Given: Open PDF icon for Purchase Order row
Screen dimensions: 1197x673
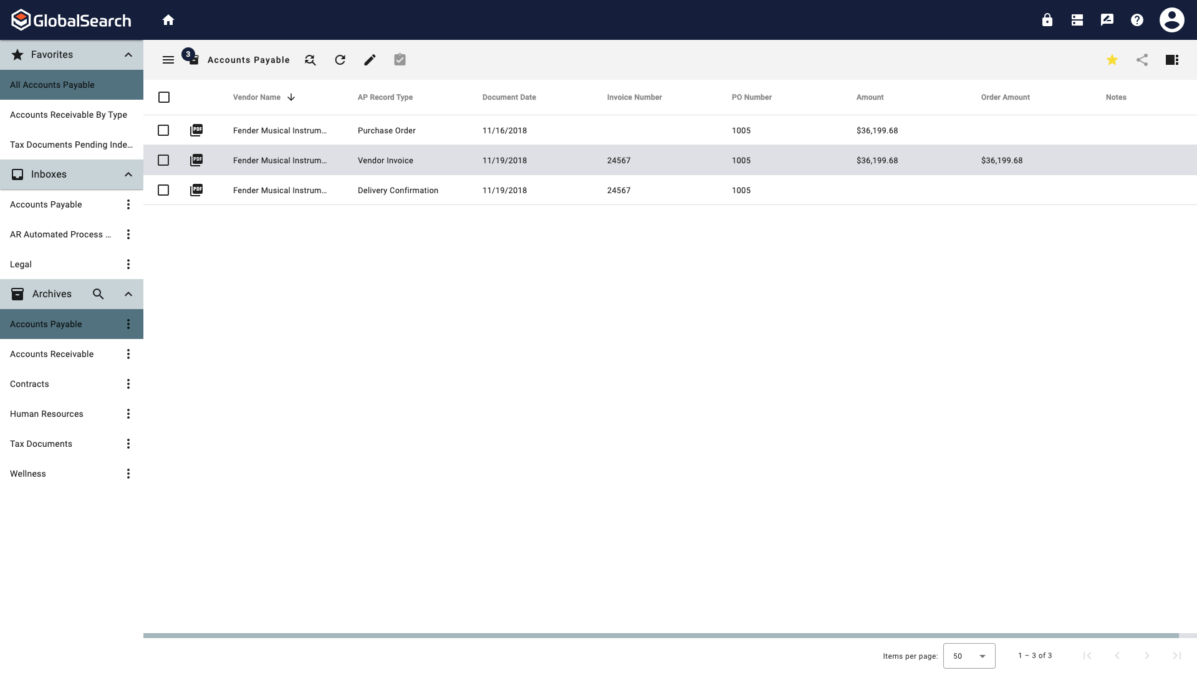Looking at the screenshot, I should click(x=196, y=130).
